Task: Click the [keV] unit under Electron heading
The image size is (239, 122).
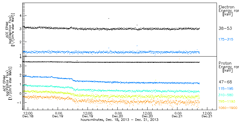Action: (227, 15)
